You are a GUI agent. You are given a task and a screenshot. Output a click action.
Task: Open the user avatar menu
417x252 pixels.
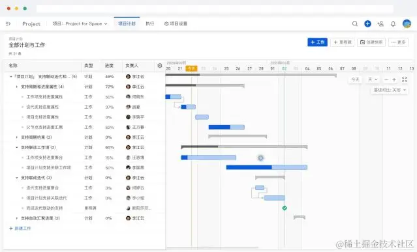click(x=407, y=23)
